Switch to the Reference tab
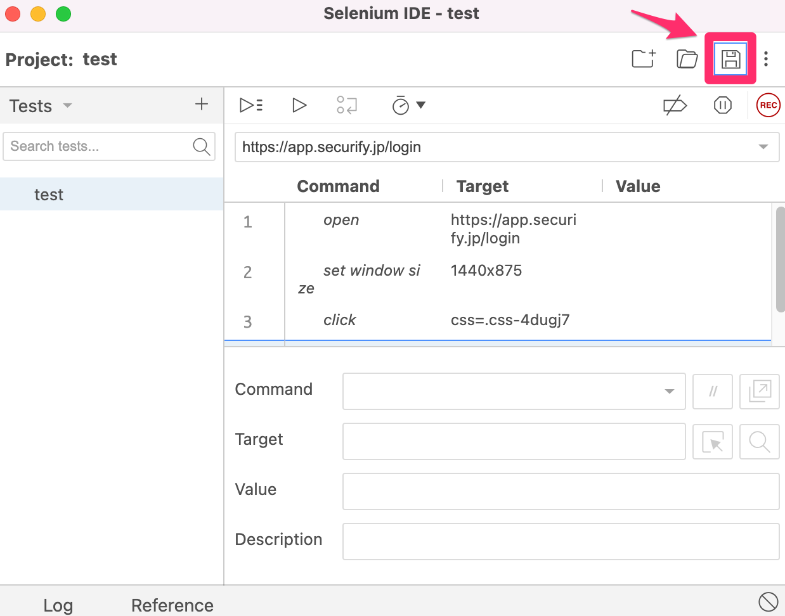The image size is (785, 616). point(172,605)
